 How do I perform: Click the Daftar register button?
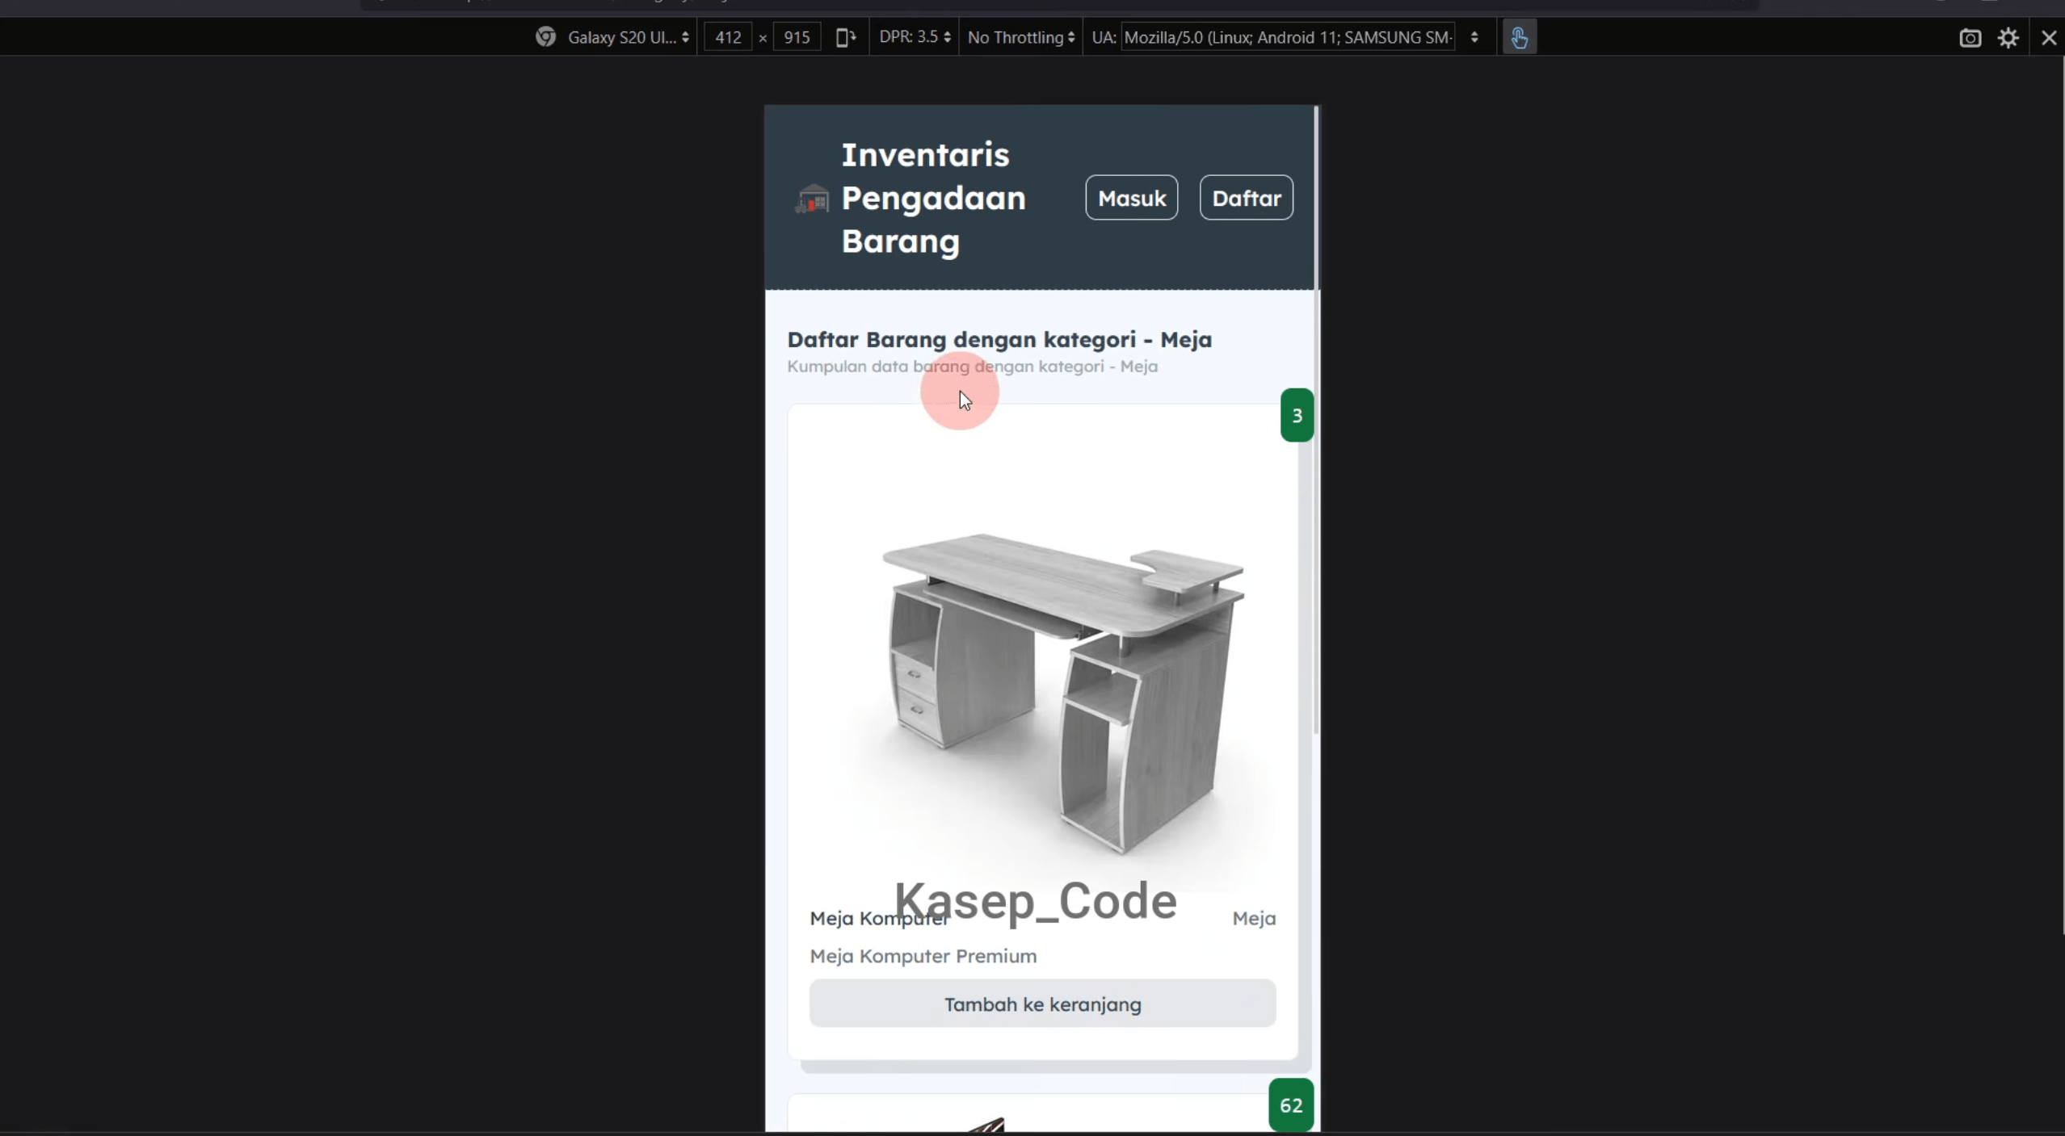[1246, 198]
